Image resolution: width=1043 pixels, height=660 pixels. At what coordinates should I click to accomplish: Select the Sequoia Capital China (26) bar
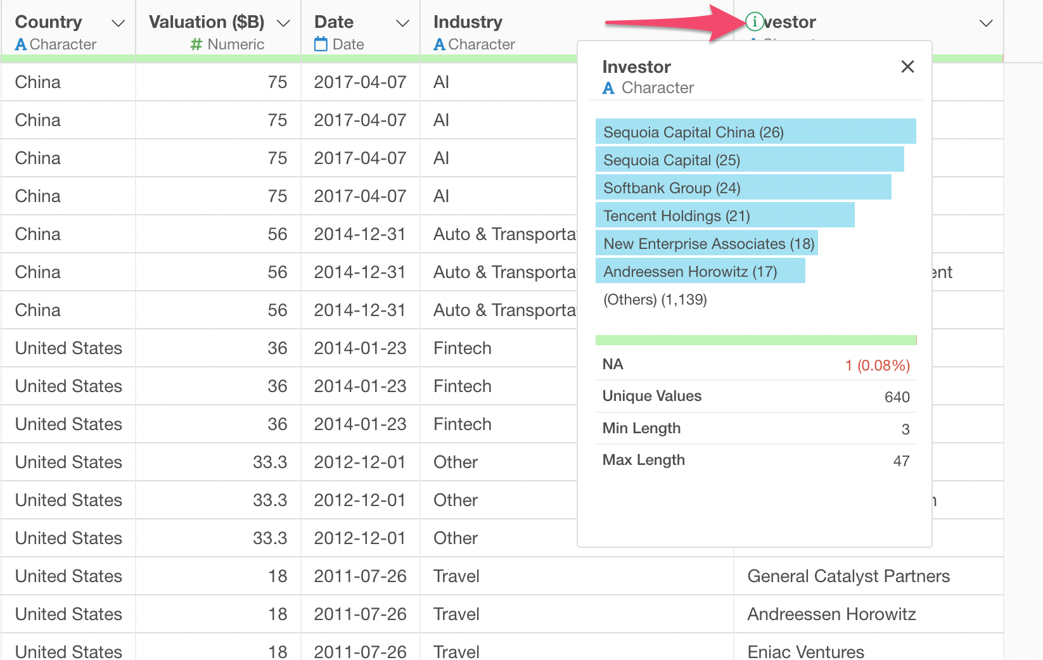(755, 132)
